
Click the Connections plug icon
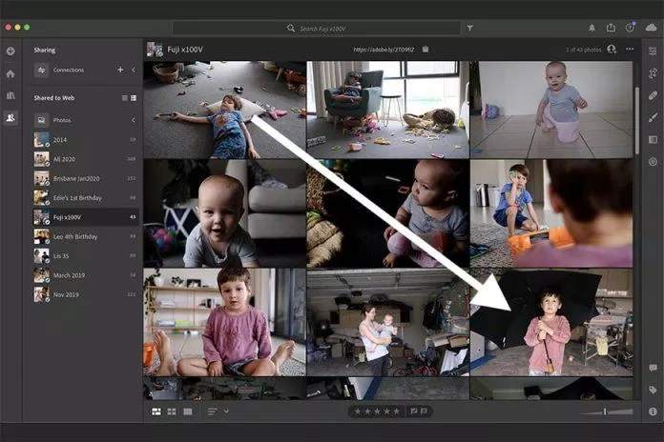[42, 70]
